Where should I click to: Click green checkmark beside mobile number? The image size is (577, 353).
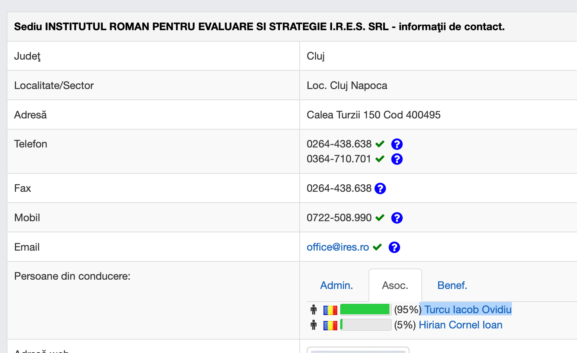coord(380,218)
